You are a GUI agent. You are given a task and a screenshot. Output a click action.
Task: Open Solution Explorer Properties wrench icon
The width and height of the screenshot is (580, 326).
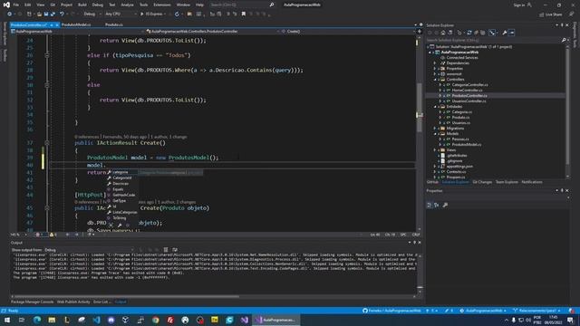click(x=504, y=33)
